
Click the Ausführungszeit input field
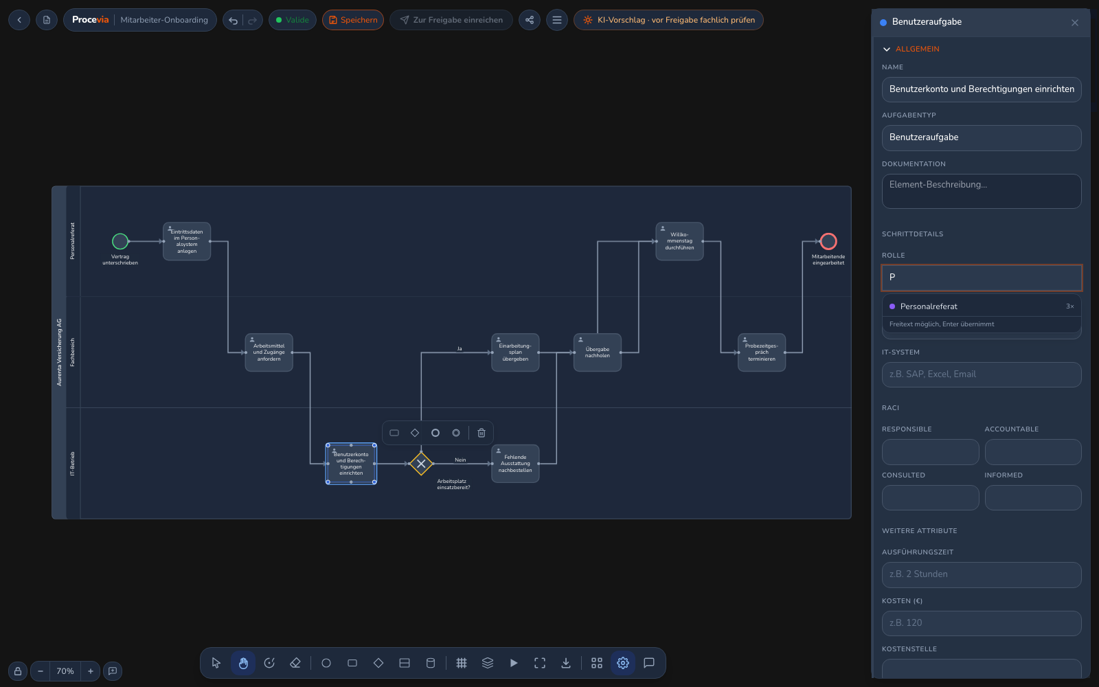point(982,575)
